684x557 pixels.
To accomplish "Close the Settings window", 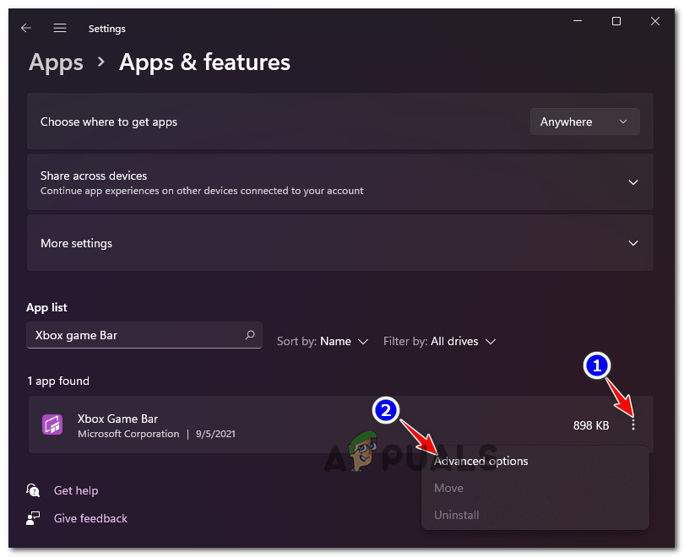I will [x=654, y=21].
